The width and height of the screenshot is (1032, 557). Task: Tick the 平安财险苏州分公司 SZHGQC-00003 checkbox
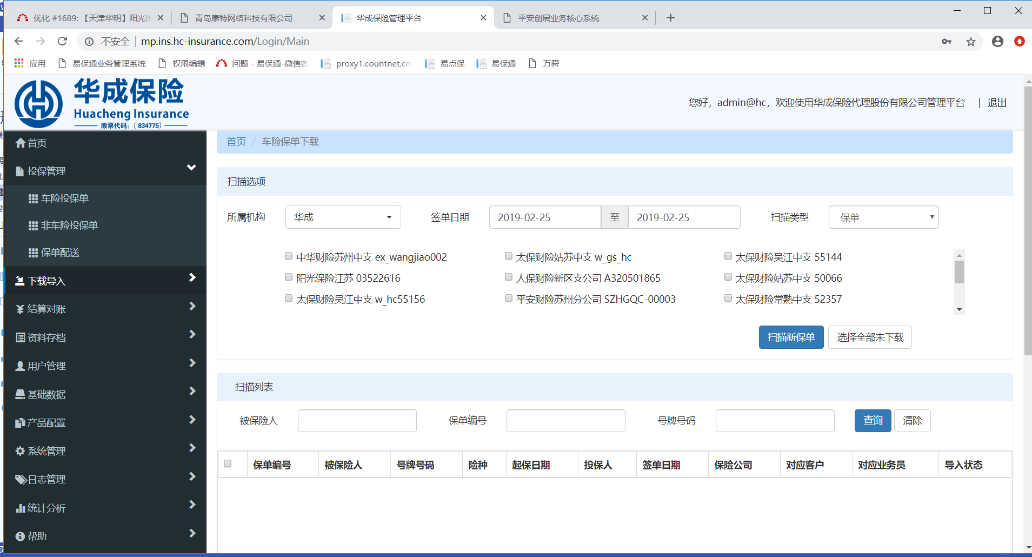pyautogui.click(x=509, y=299)
